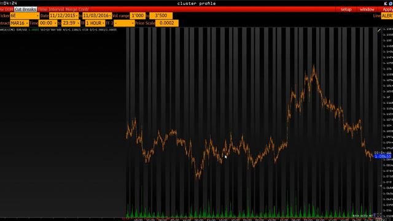Click the collapse arrow icon in title bar
The width and height of the screenshot is (393, 221).
pos(386,4)
